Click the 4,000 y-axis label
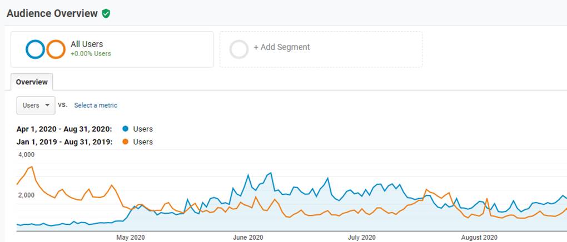 [x=27, y=155]
